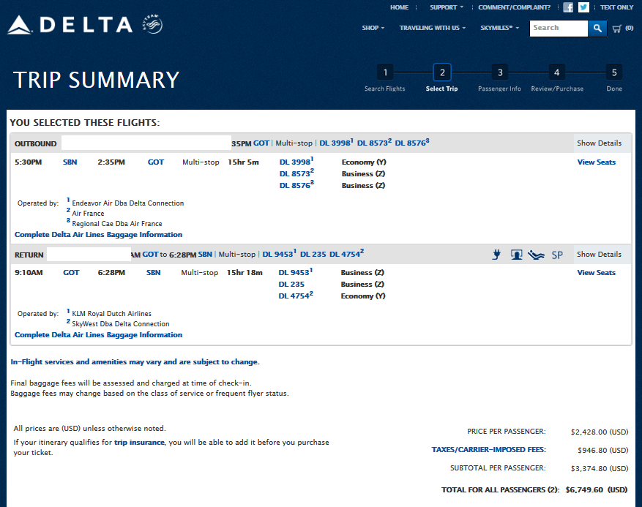Open the trip insurance link
The width and height of the screenshot is (642, 507).
[140, 443]
